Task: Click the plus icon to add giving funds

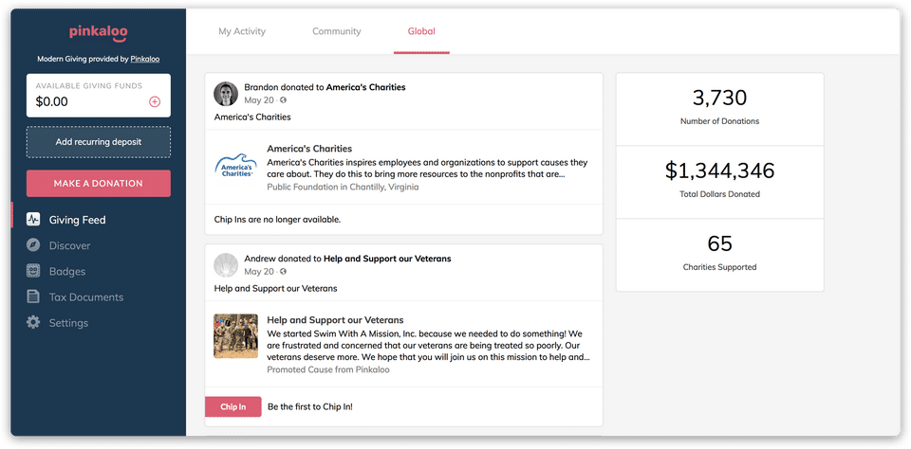Action: [155, 102]
